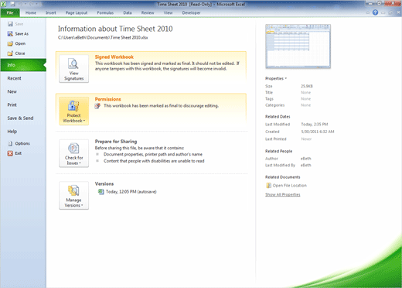Expand the Manage Versions dropdown
Viewport: 402px width, 288px height.
pyautogui.click(x=73, y=196)
